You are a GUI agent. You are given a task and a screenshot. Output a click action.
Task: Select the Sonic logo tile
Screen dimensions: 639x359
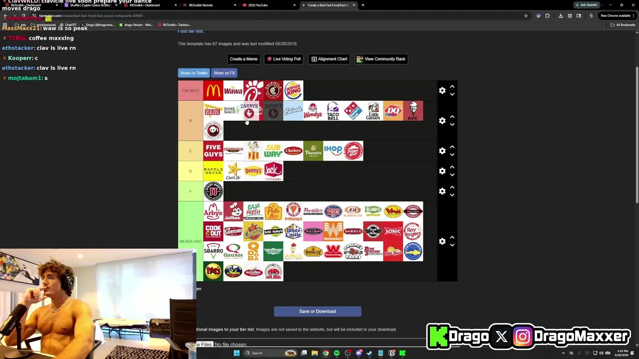click(x=393, y=231)
